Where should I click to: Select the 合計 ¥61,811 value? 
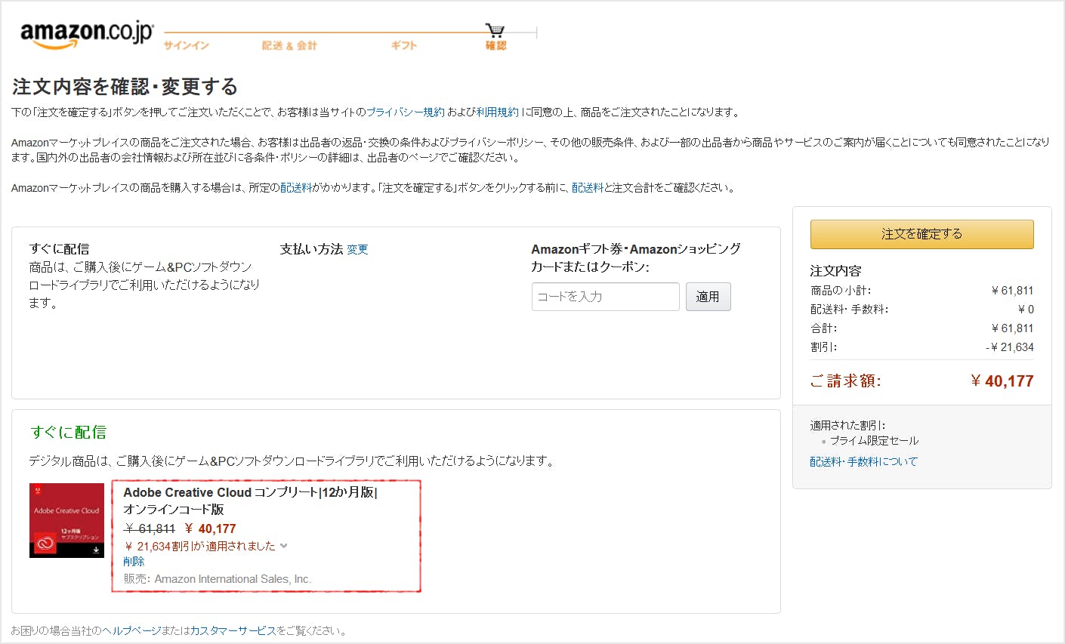pos(1012,328)
